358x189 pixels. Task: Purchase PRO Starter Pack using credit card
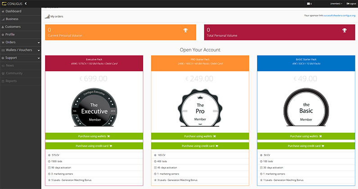[200, 146]
